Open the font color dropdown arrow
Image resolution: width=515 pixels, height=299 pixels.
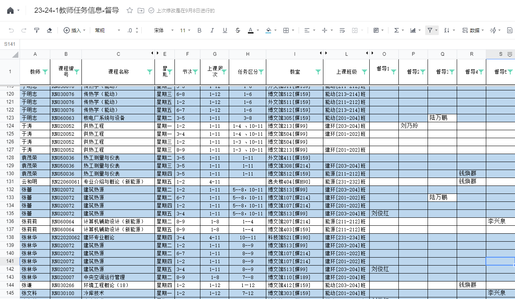point(259,30)
